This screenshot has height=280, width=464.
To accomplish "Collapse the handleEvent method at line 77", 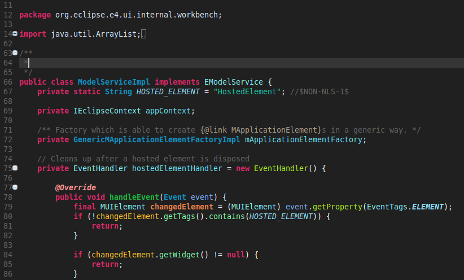I will pos(15,187).
